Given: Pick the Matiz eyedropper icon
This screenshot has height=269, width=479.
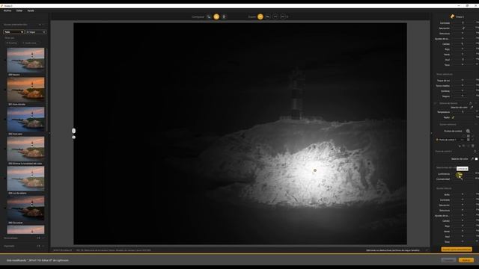Looking at the screenshot, I should (453, 117).
